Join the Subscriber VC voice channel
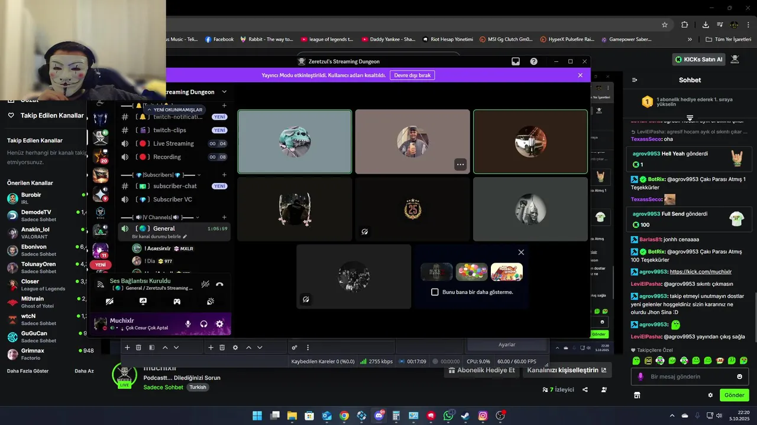 (174, 200)
